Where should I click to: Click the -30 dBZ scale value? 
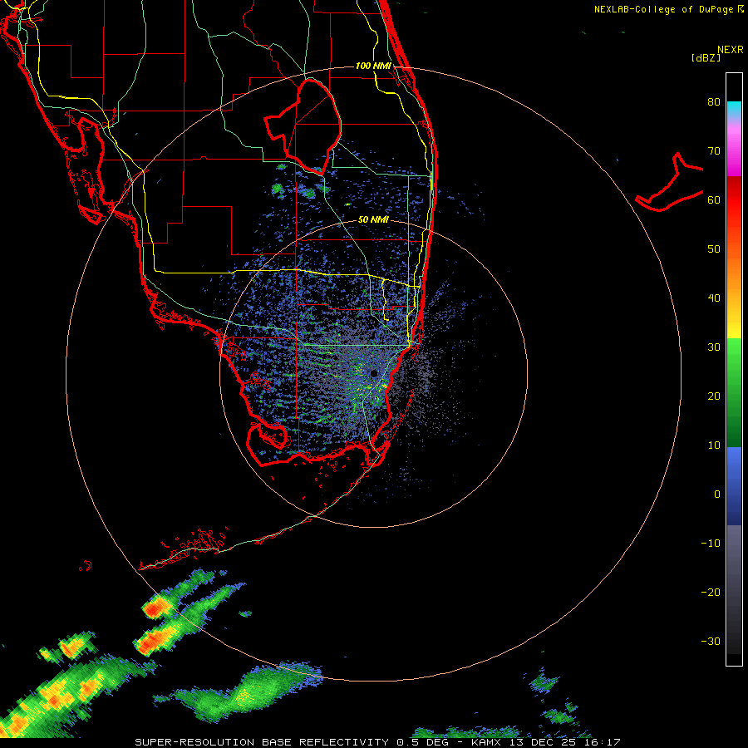coord(711,641)
